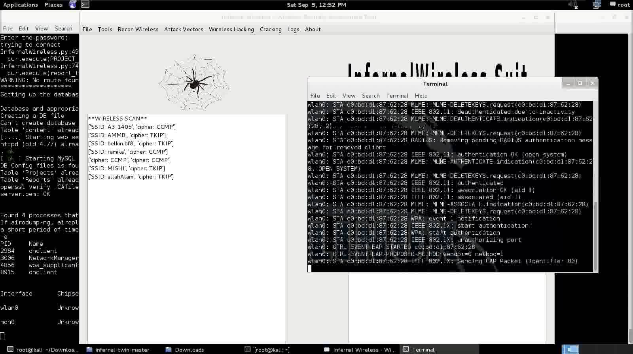Viewport: 633px width, 354px height.
Task: Click the mon0 interface line in left terminal
Action: point(40,322)
